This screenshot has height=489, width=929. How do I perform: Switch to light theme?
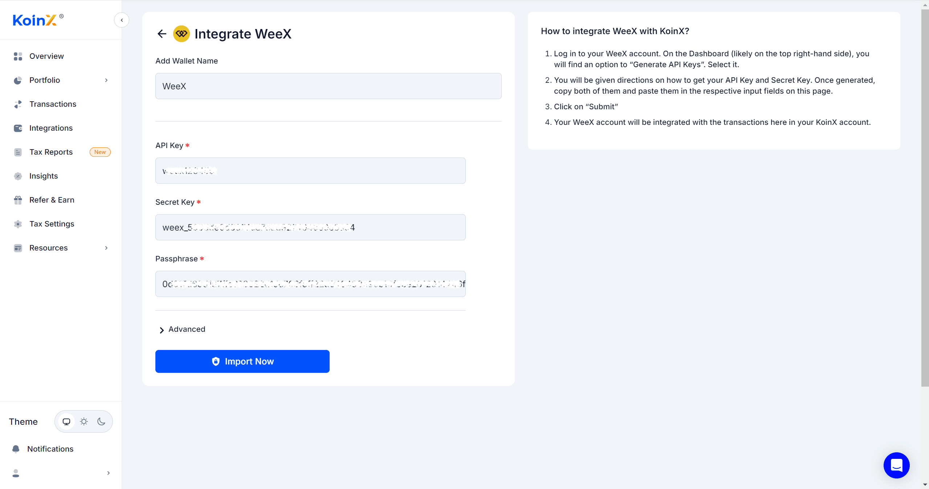84,421
